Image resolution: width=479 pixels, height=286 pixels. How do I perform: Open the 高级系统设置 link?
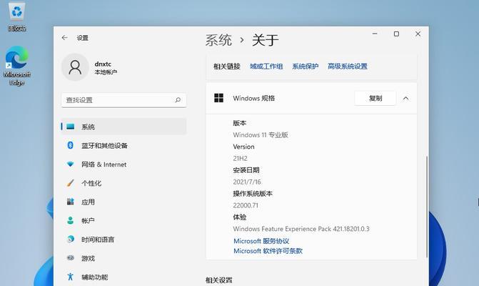tap(348, 66)
